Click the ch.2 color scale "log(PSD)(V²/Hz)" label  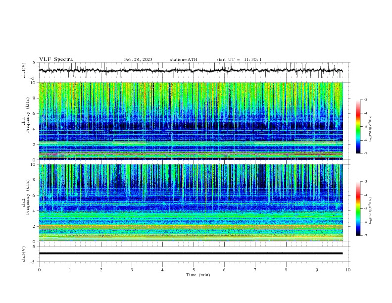(x=371, y=211)
